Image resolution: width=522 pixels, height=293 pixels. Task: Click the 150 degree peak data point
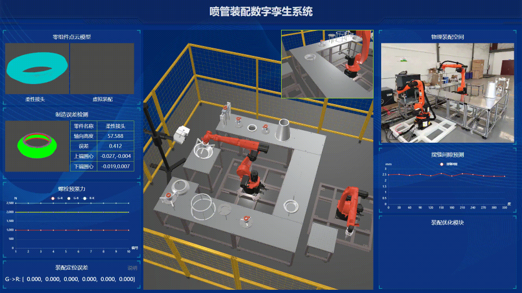(441, 174)
